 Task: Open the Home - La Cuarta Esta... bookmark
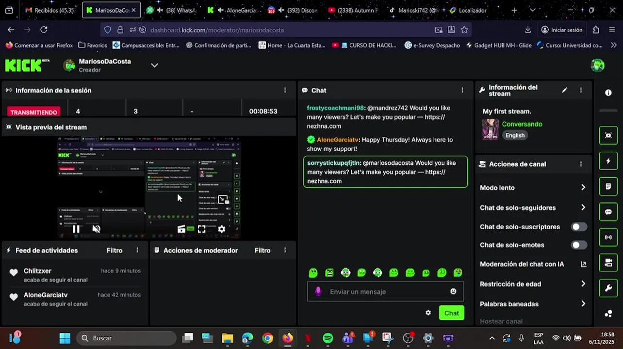[292, 45]
